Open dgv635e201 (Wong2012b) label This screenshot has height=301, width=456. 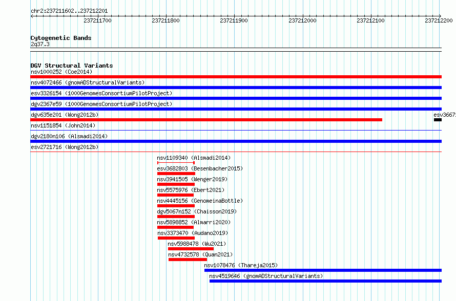point(65,115)
